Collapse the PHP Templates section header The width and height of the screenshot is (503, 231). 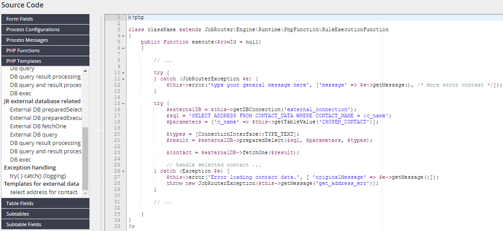45,61
